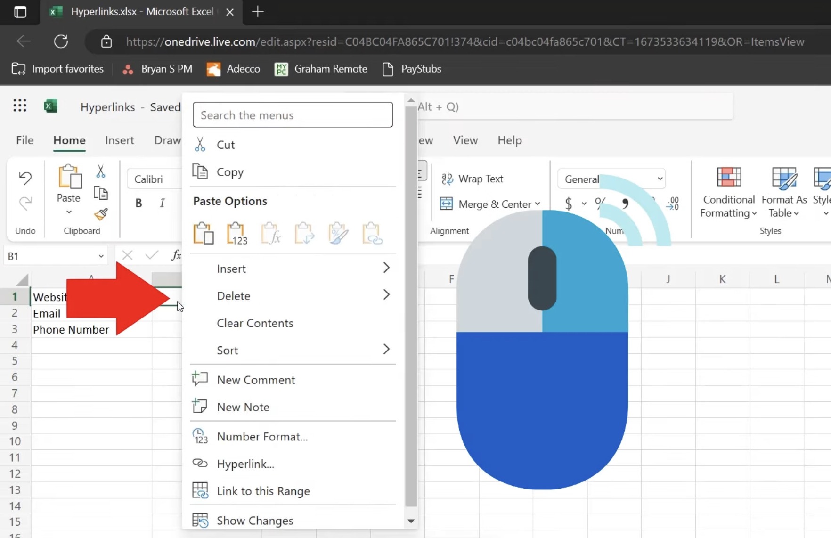Open the app launcher grid icon
The width and height of the screenshot is (831, 538).
pos(20,106)
